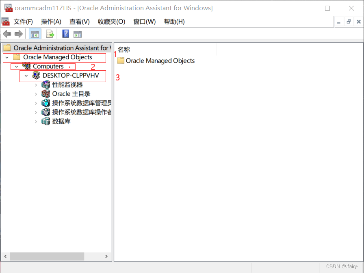The width and height of the screenshot is (364, 273).
Task: Click the Oracle Managed Objects folder icon in the tree
Action: [17, 57]
